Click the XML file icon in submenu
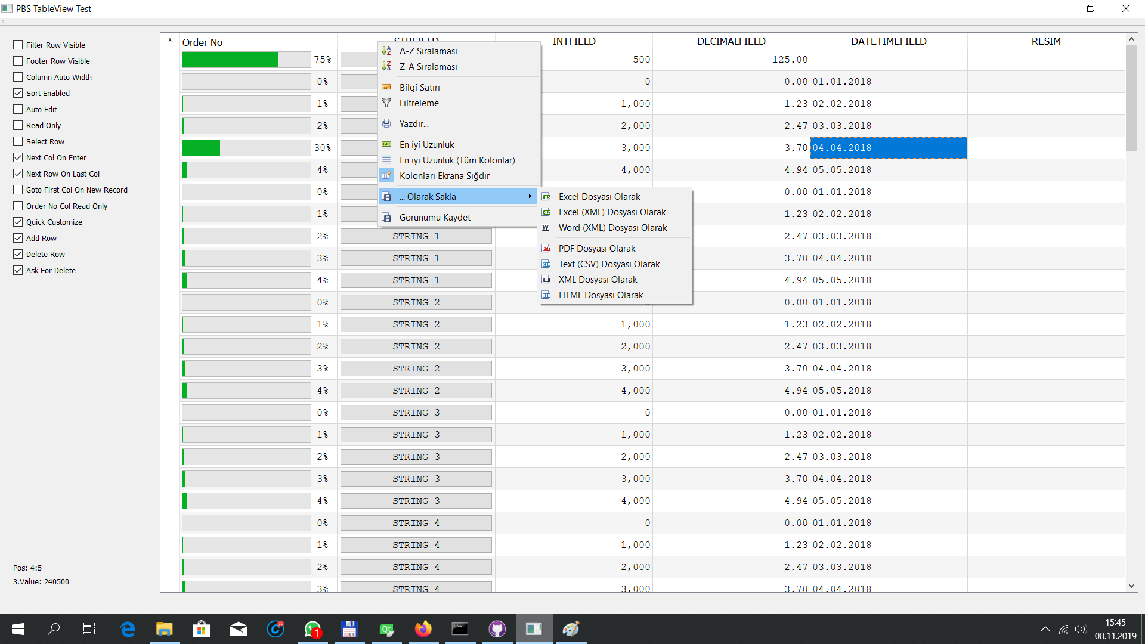Image resolution: width=1145 pixels, height=644 pixels. pyautogui.click(x=546, y=279)
